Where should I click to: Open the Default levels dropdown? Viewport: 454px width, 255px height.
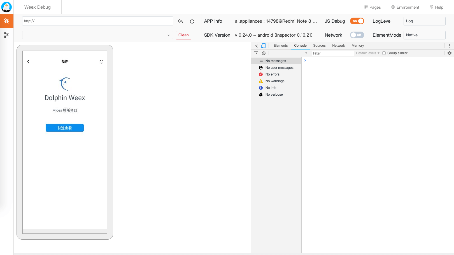(x=367, y=53)
